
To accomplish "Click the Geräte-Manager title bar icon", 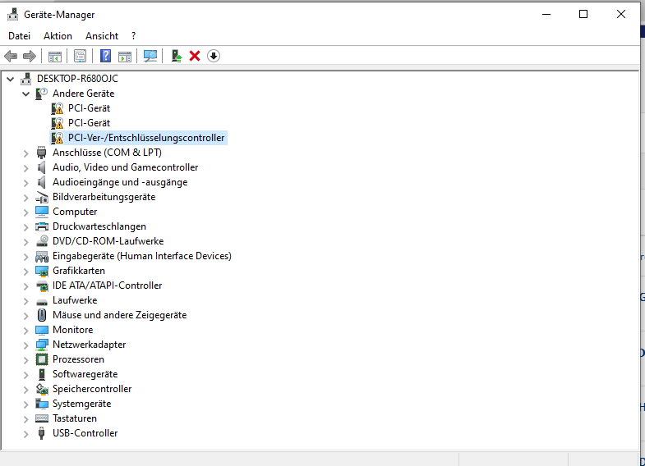I will [13, 15].
